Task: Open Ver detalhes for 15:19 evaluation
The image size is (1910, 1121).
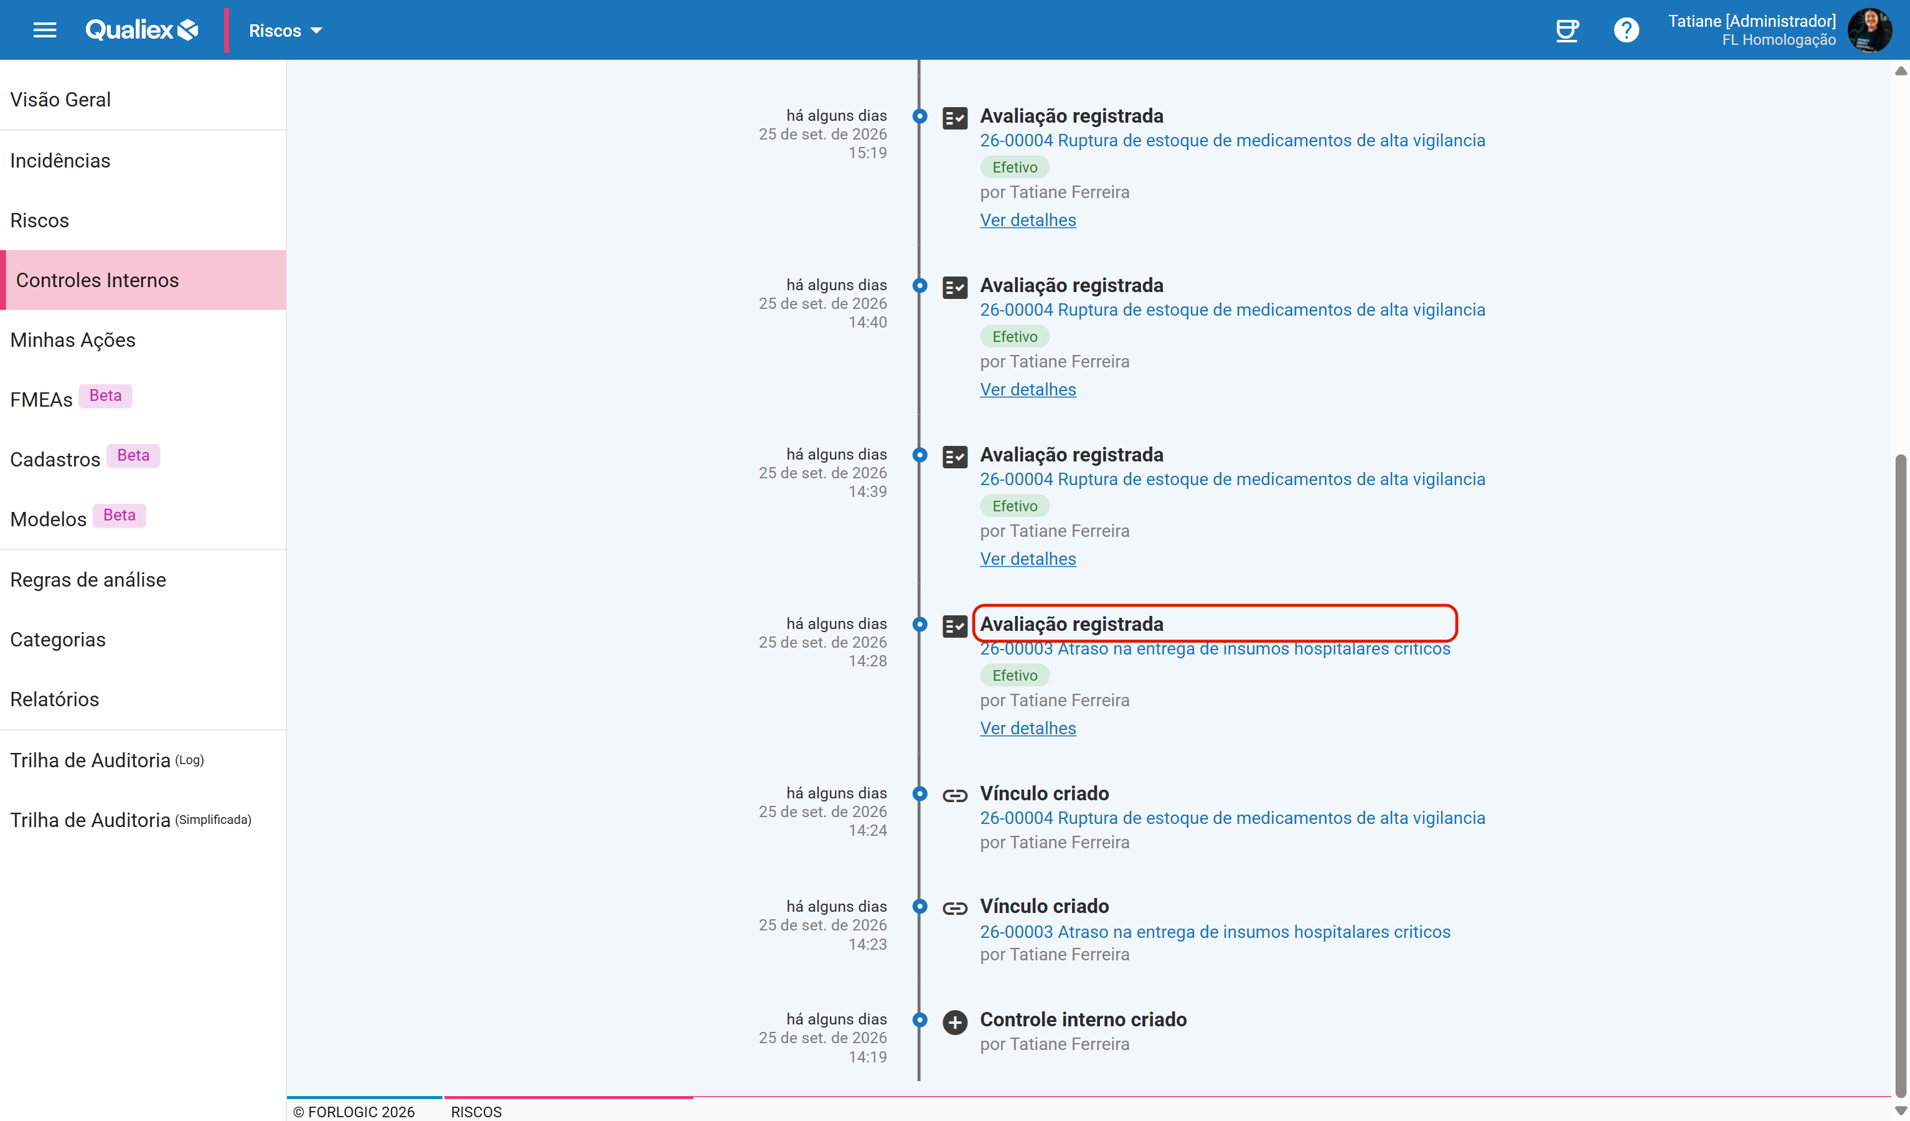Action: (x=1028, y=220)
